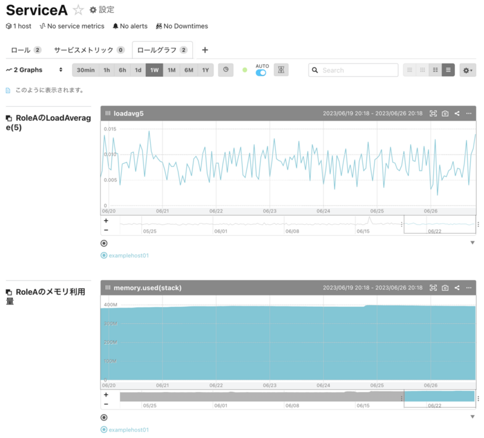Switch to the サービスメトリック tab
The height and width of the screenshot is (438, 484).
click(x=89, y=50)
